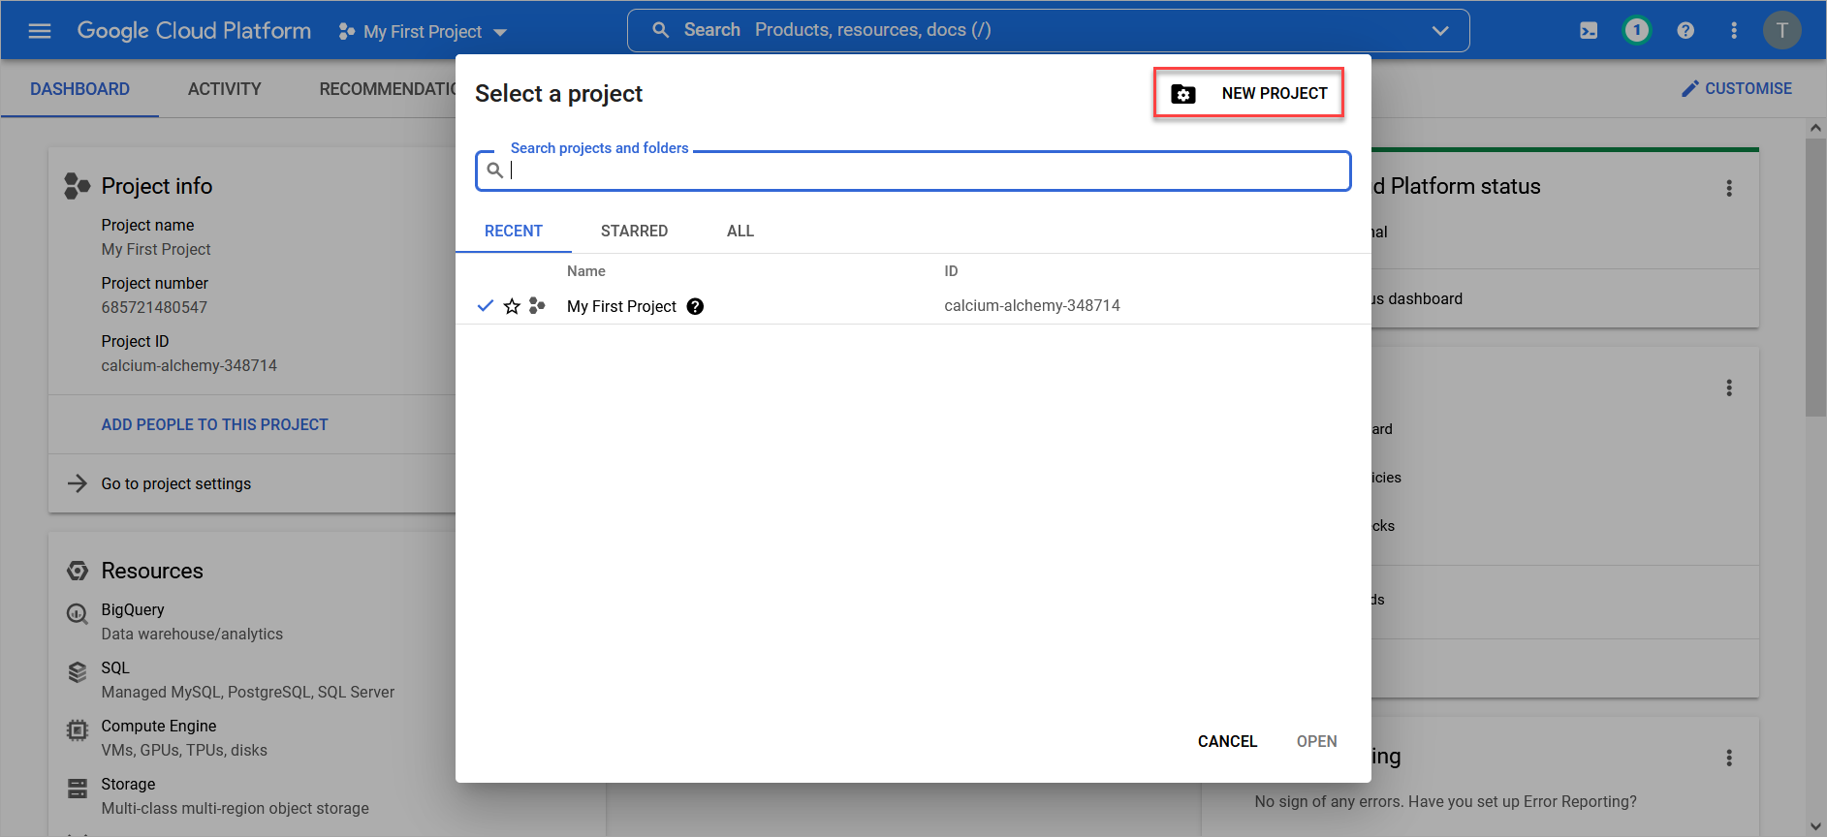The image size is (1827, 837).
Task: Open the help question mark icon
Action: [1685, 31]
